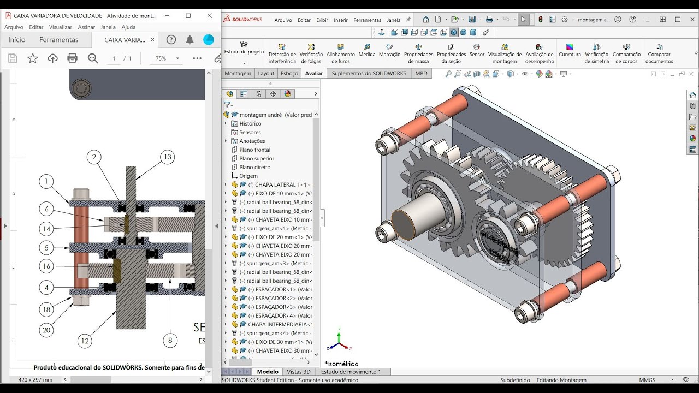Bookmark PDF with the star icon
Image resolution: width=699 pixels, height=393 pixels.
coord(33,58)
